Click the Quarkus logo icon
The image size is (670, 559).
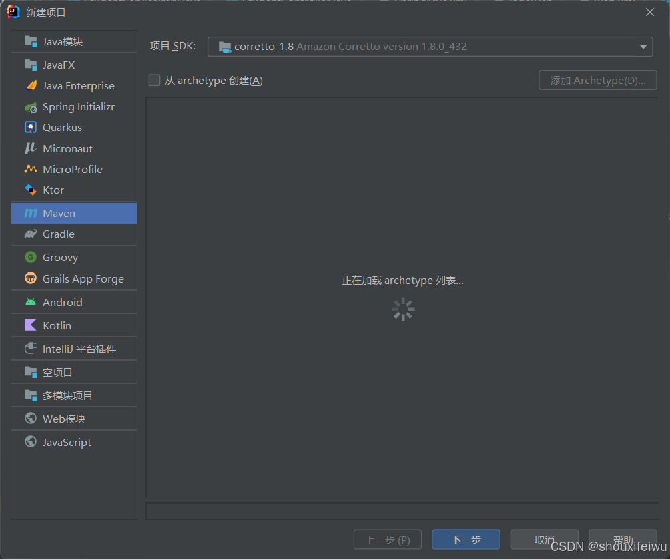31,127
